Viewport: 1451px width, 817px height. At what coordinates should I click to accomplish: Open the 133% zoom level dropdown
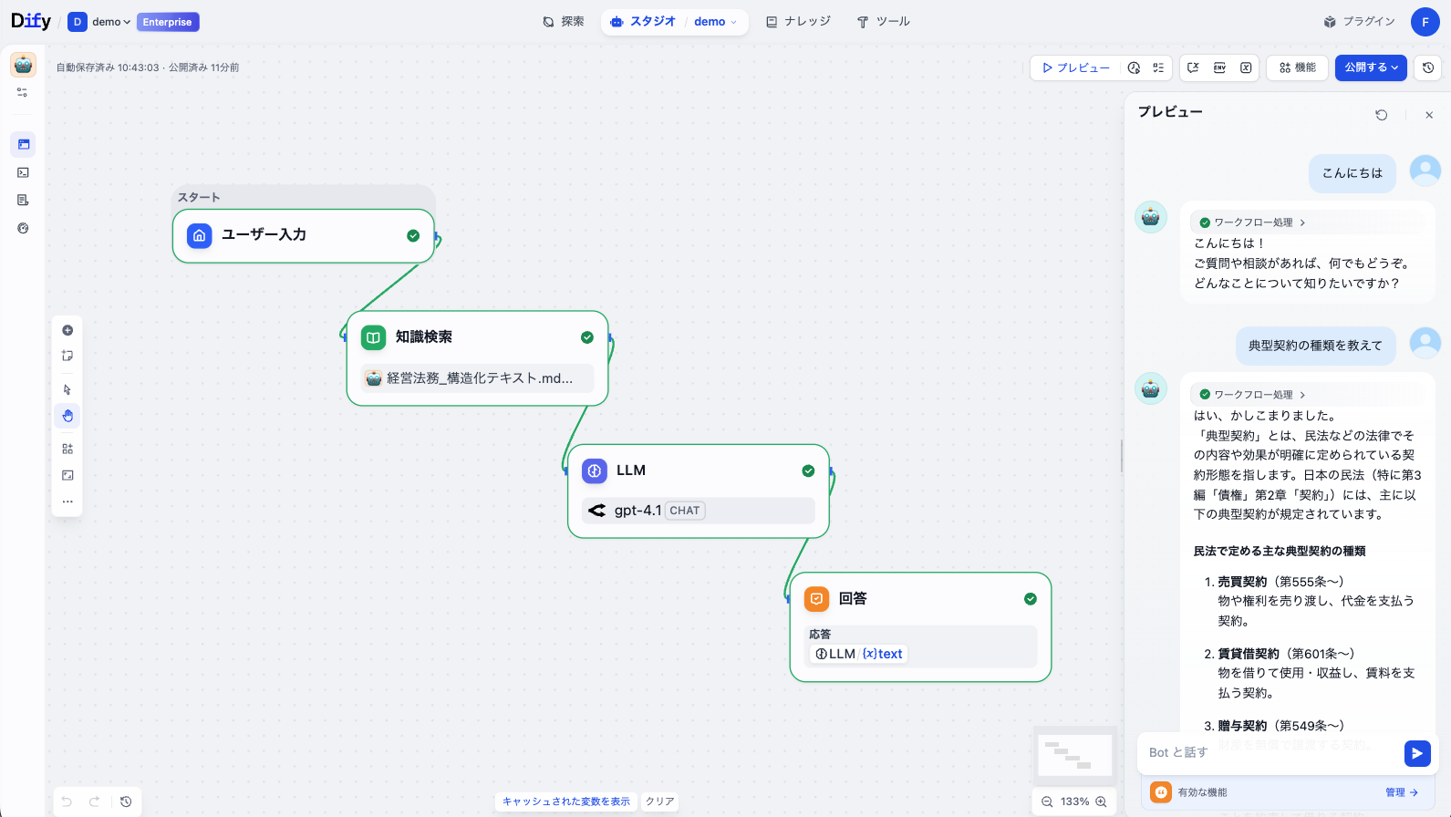pyautogui.click(x=1074, y=801)
